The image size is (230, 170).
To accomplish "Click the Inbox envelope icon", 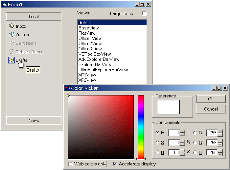I will coord(11,26).
